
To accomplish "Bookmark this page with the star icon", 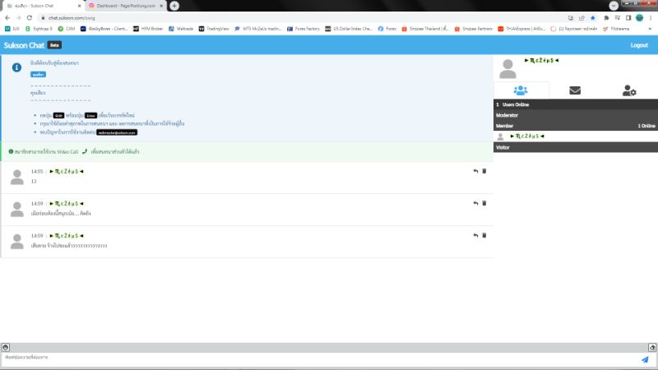I will (592, 18).
